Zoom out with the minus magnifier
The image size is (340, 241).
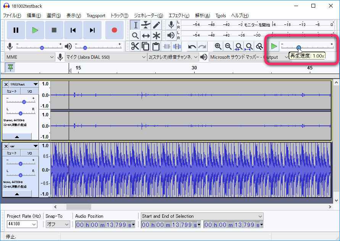click(228, 46)
